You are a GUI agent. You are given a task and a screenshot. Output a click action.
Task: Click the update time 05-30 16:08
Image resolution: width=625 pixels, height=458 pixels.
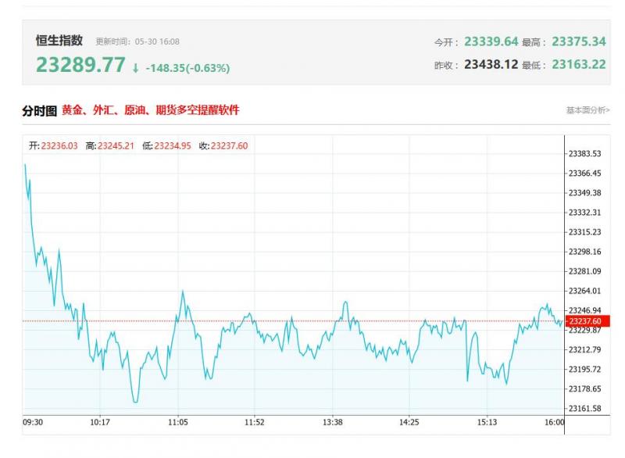click(157, 41)
